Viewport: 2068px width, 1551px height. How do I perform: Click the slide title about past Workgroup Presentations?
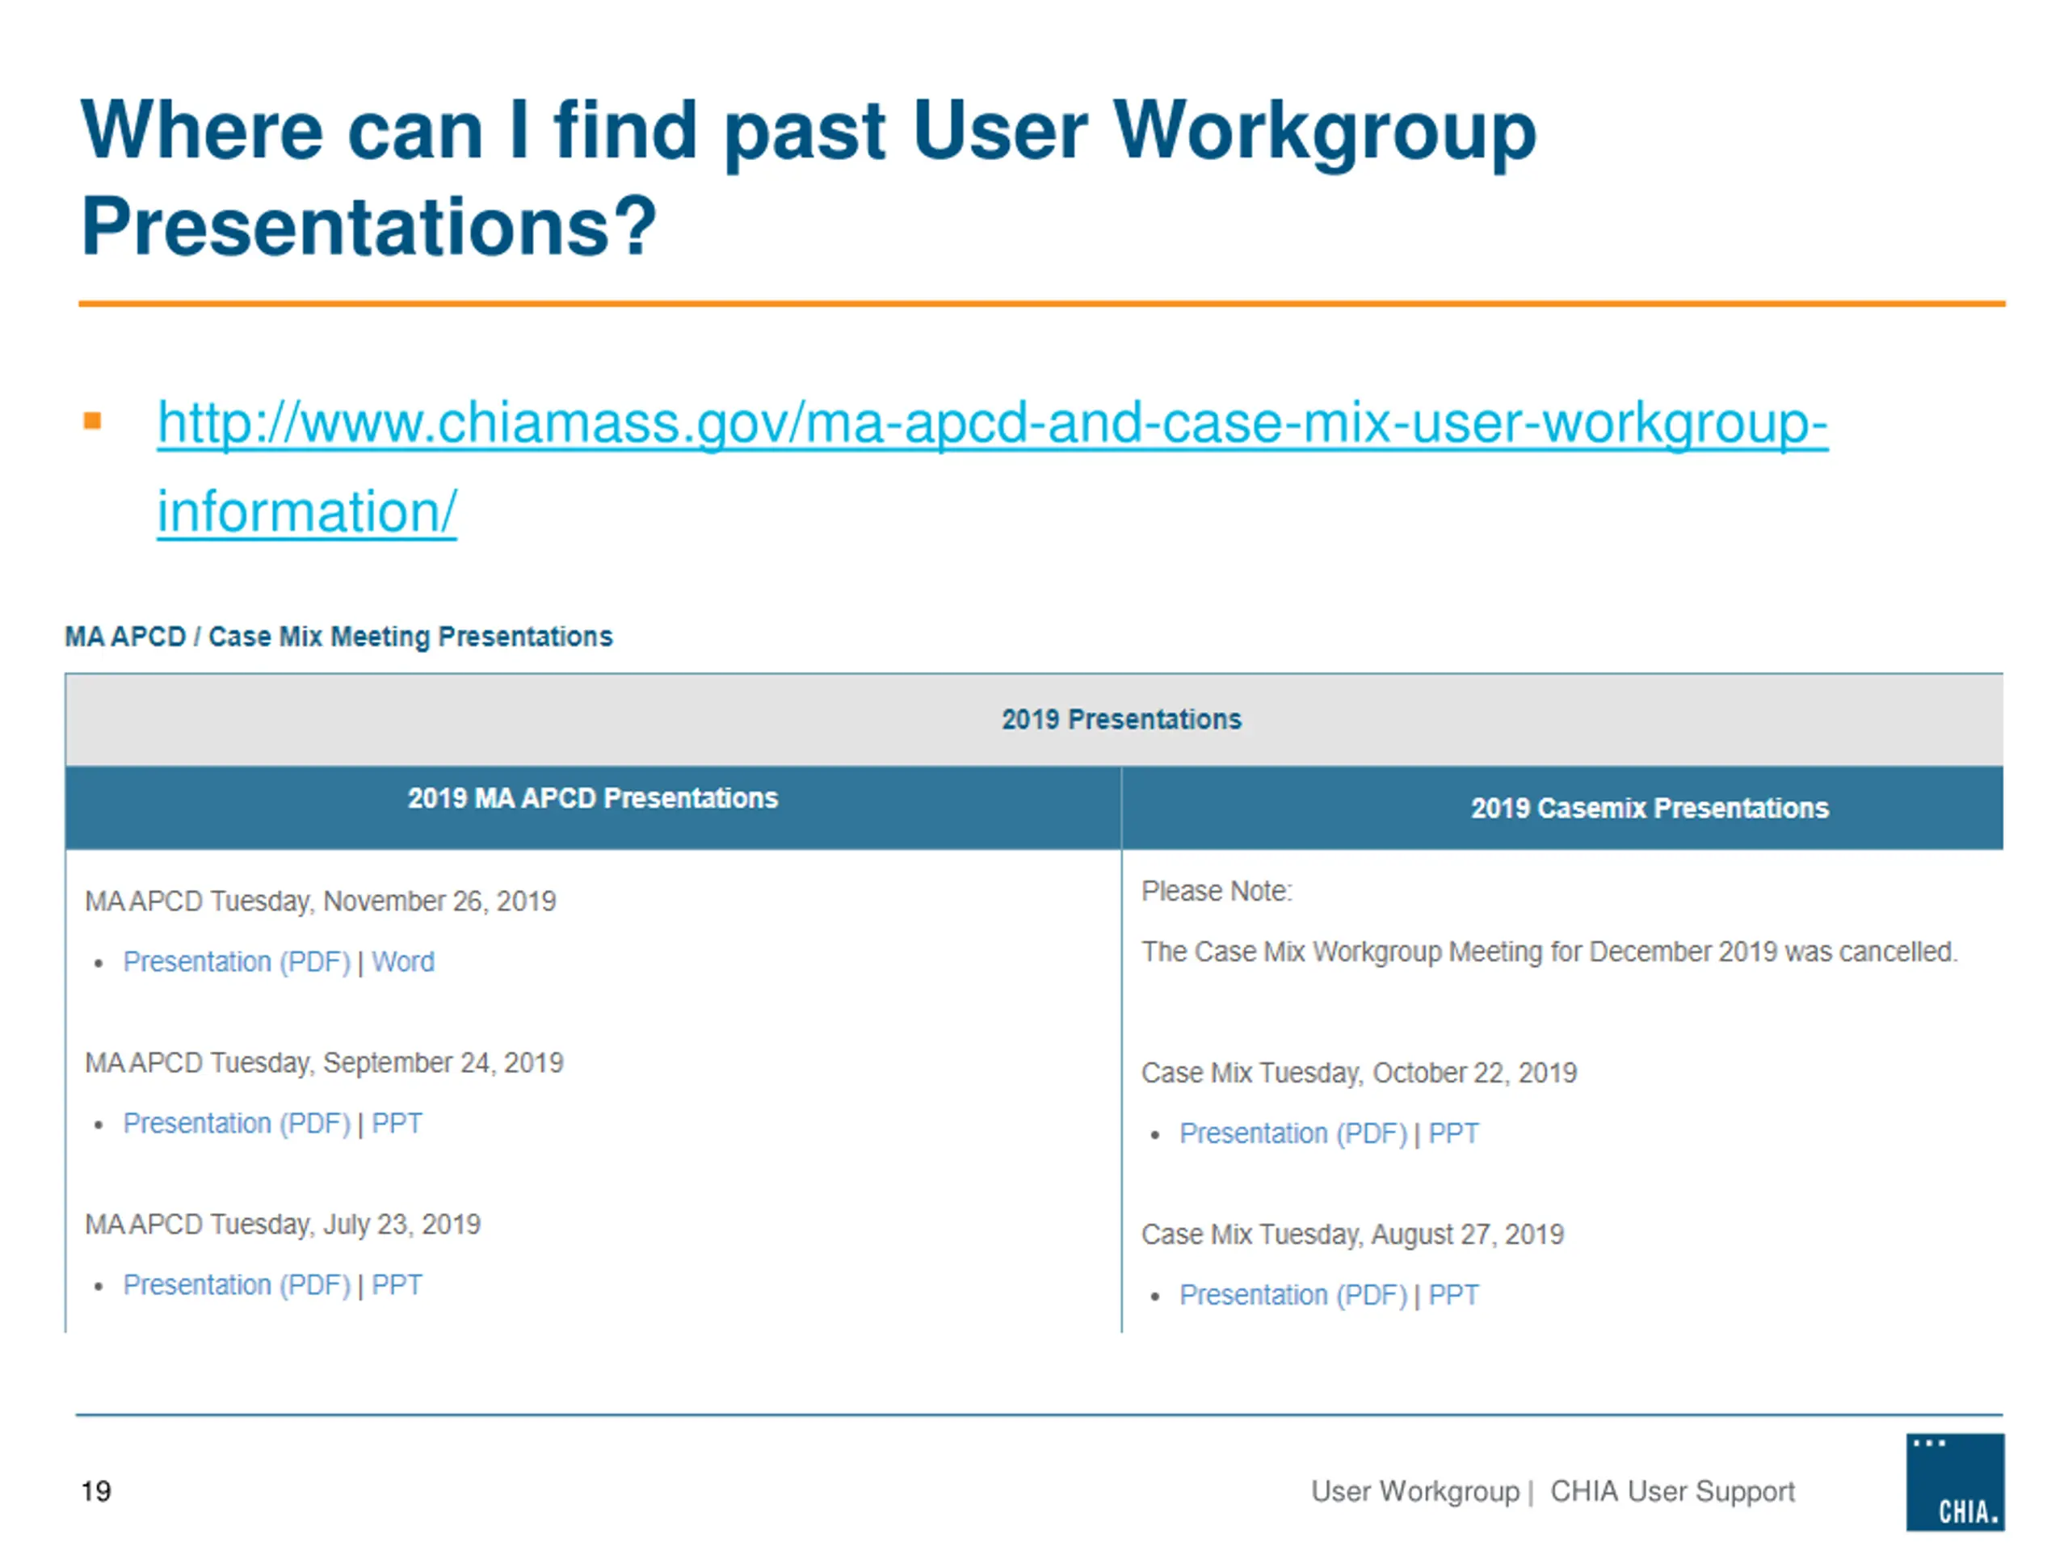point(808,178)
